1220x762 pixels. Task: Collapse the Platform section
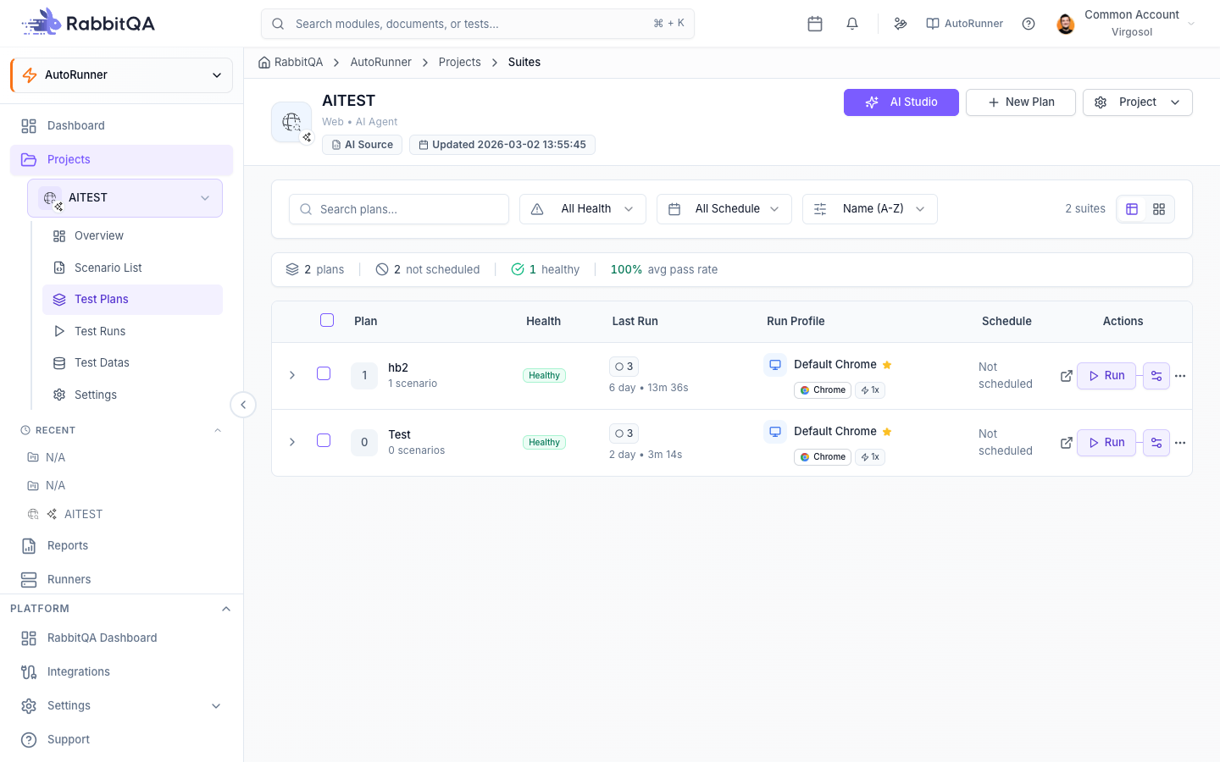point(226,609)
